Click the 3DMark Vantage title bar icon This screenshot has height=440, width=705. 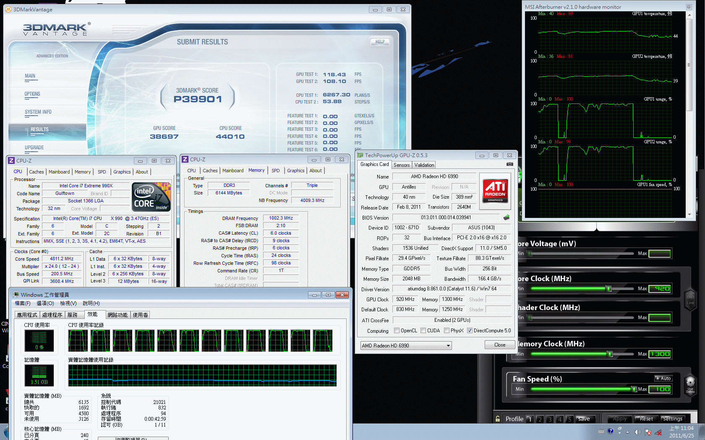[8, 9]
